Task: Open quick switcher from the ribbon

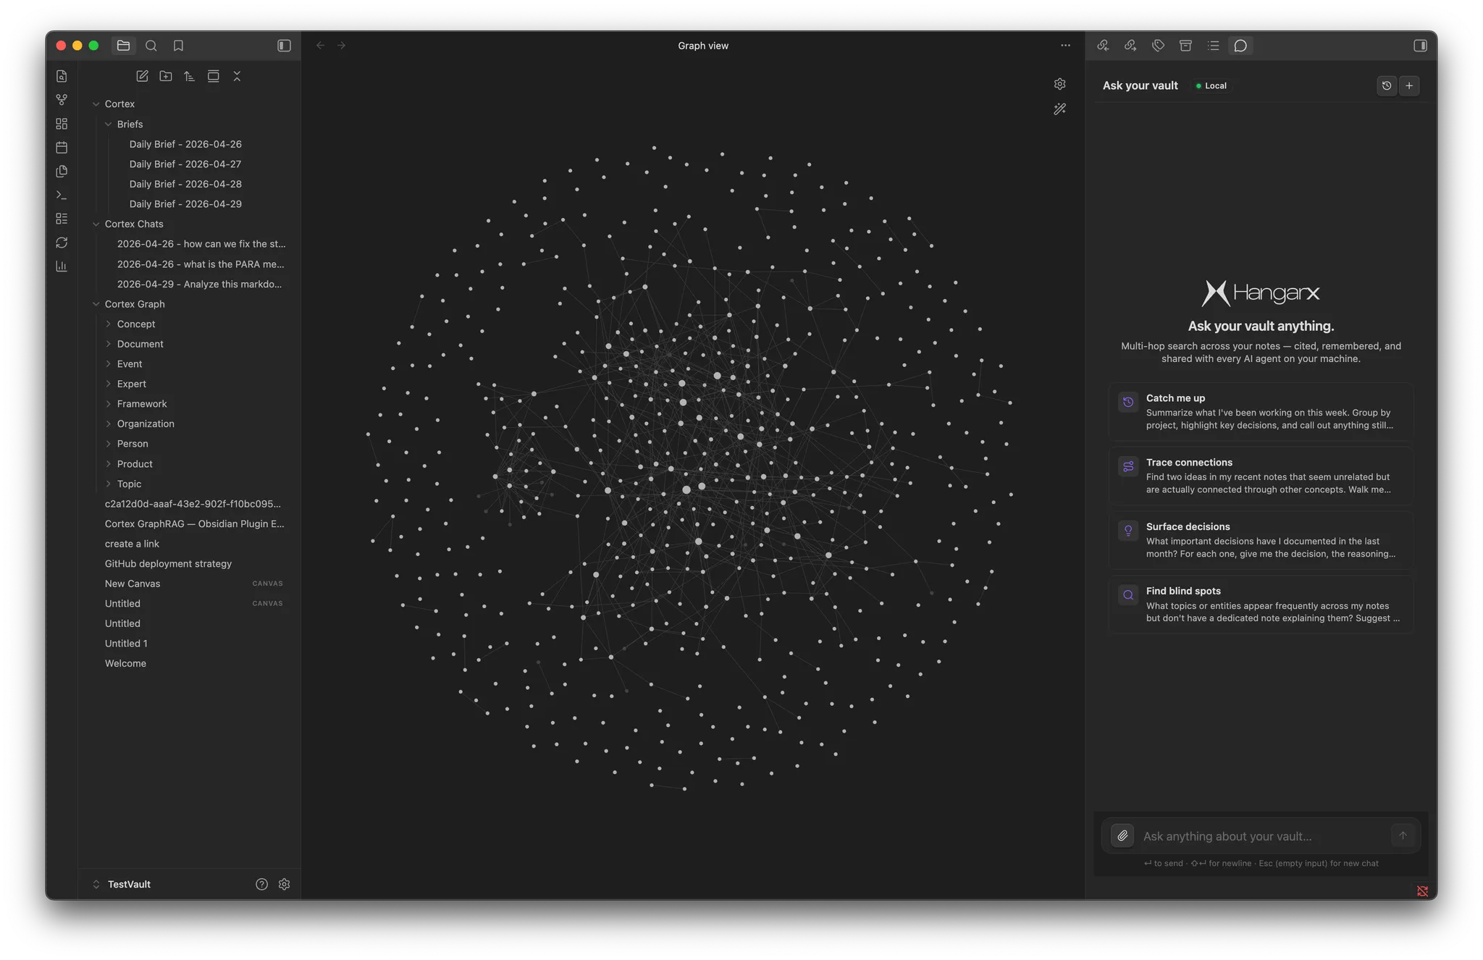Action: pos(62,76)
